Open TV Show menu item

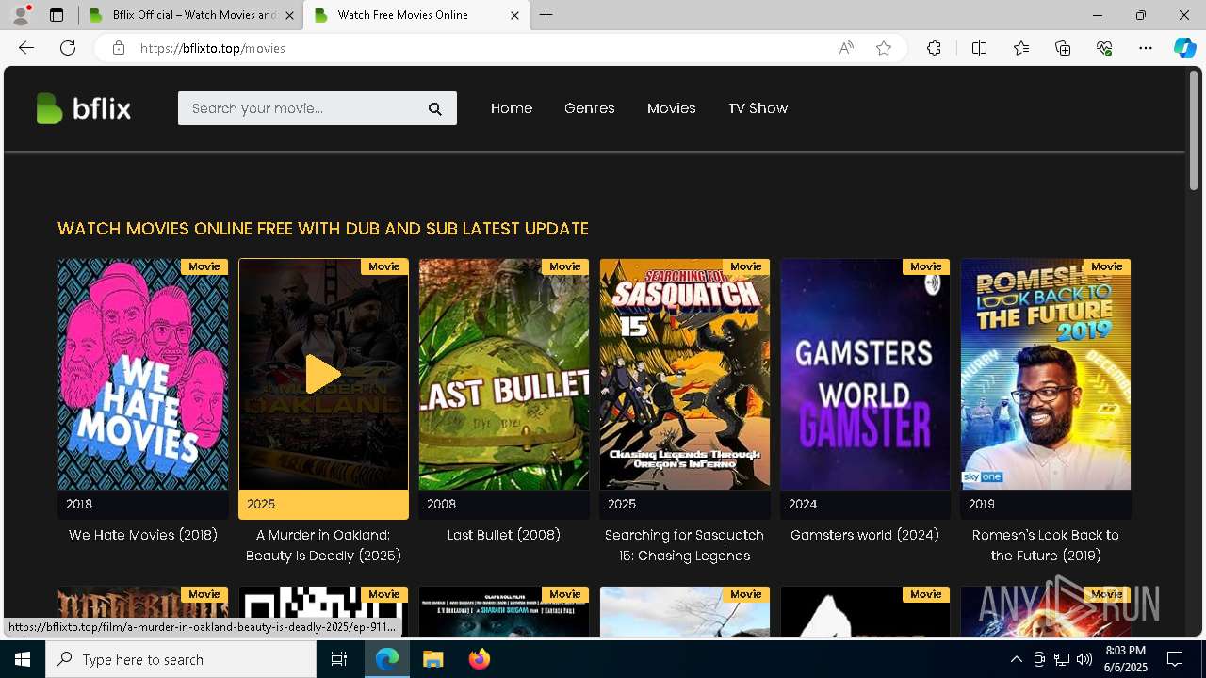(758, 108)
